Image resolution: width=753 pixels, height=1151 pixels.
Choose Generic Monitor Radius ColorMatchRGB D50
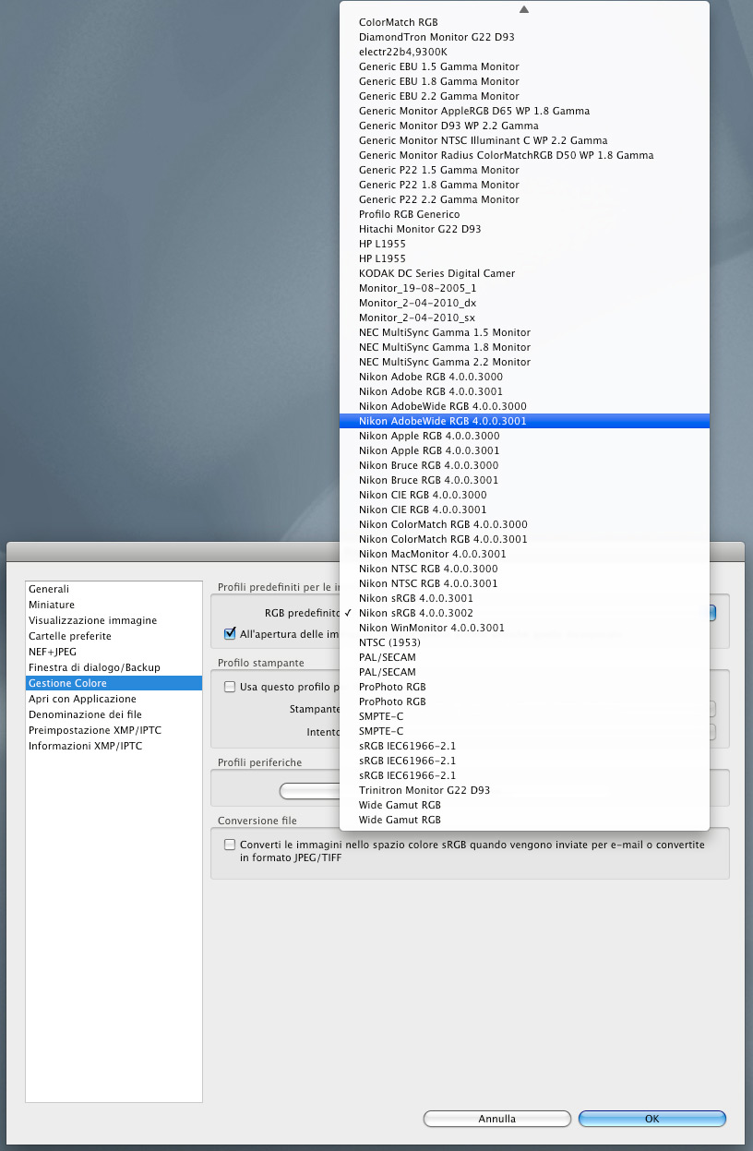coord(524,155)
